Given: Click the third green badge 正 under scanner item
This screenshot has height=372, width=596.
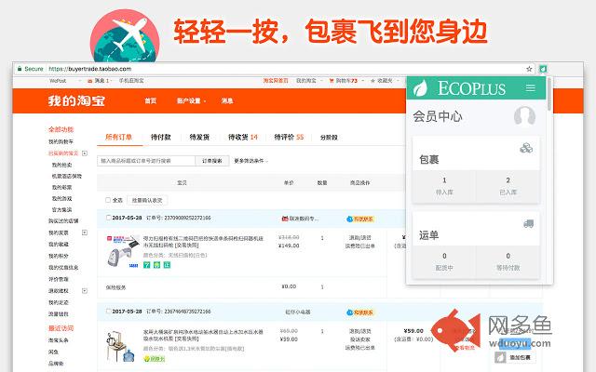Looking at the screenshot, I should (x=167, y=265).
